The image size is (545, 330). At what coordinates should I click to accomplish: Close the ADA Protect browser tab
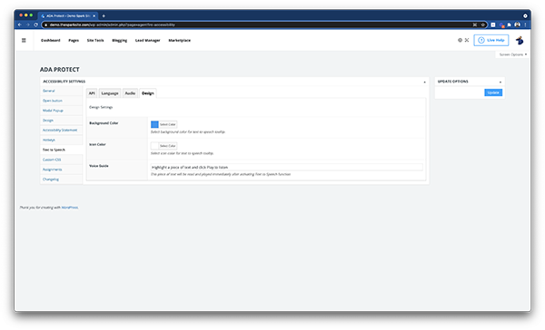(94, 15)
